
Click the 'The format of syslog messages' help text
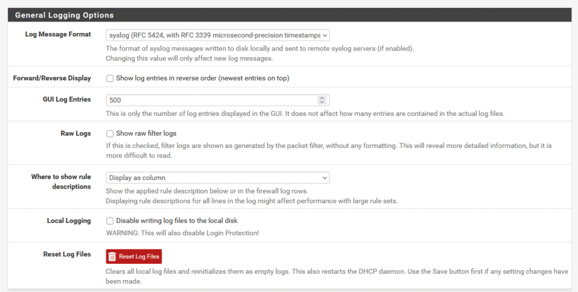click(260, 48)
